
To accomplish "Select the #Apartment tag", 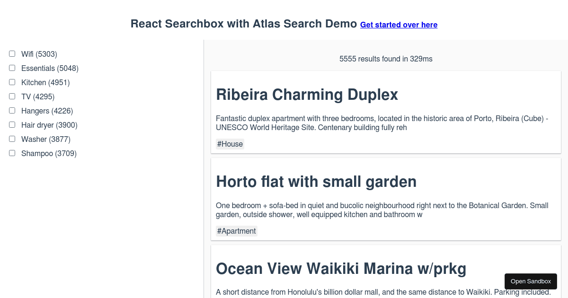I will coord(236,231).
